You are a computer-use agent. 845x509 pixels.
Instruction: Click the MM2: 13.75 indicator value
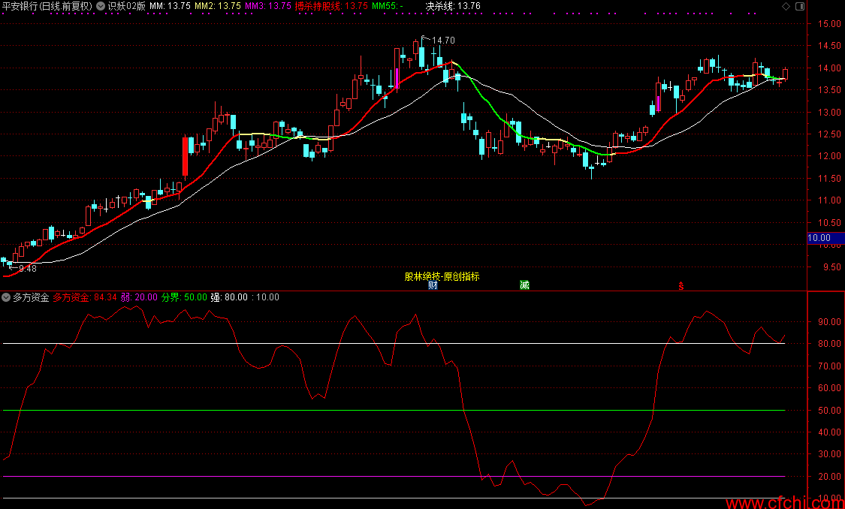coord(218,7)
